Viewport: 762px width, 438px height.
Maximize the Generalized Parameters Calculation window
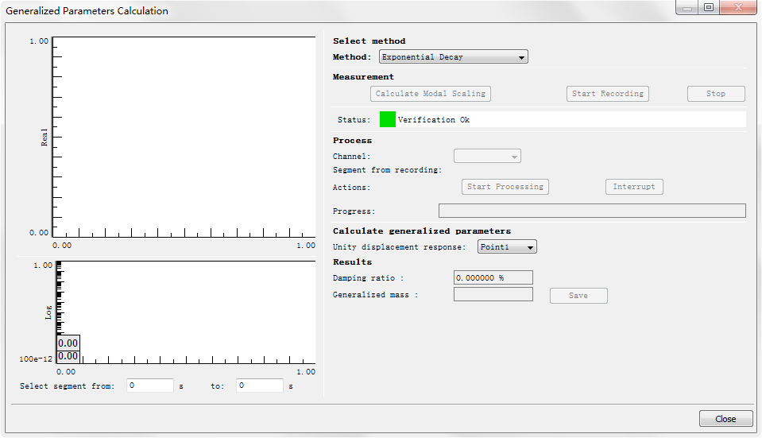pos(709,7)
